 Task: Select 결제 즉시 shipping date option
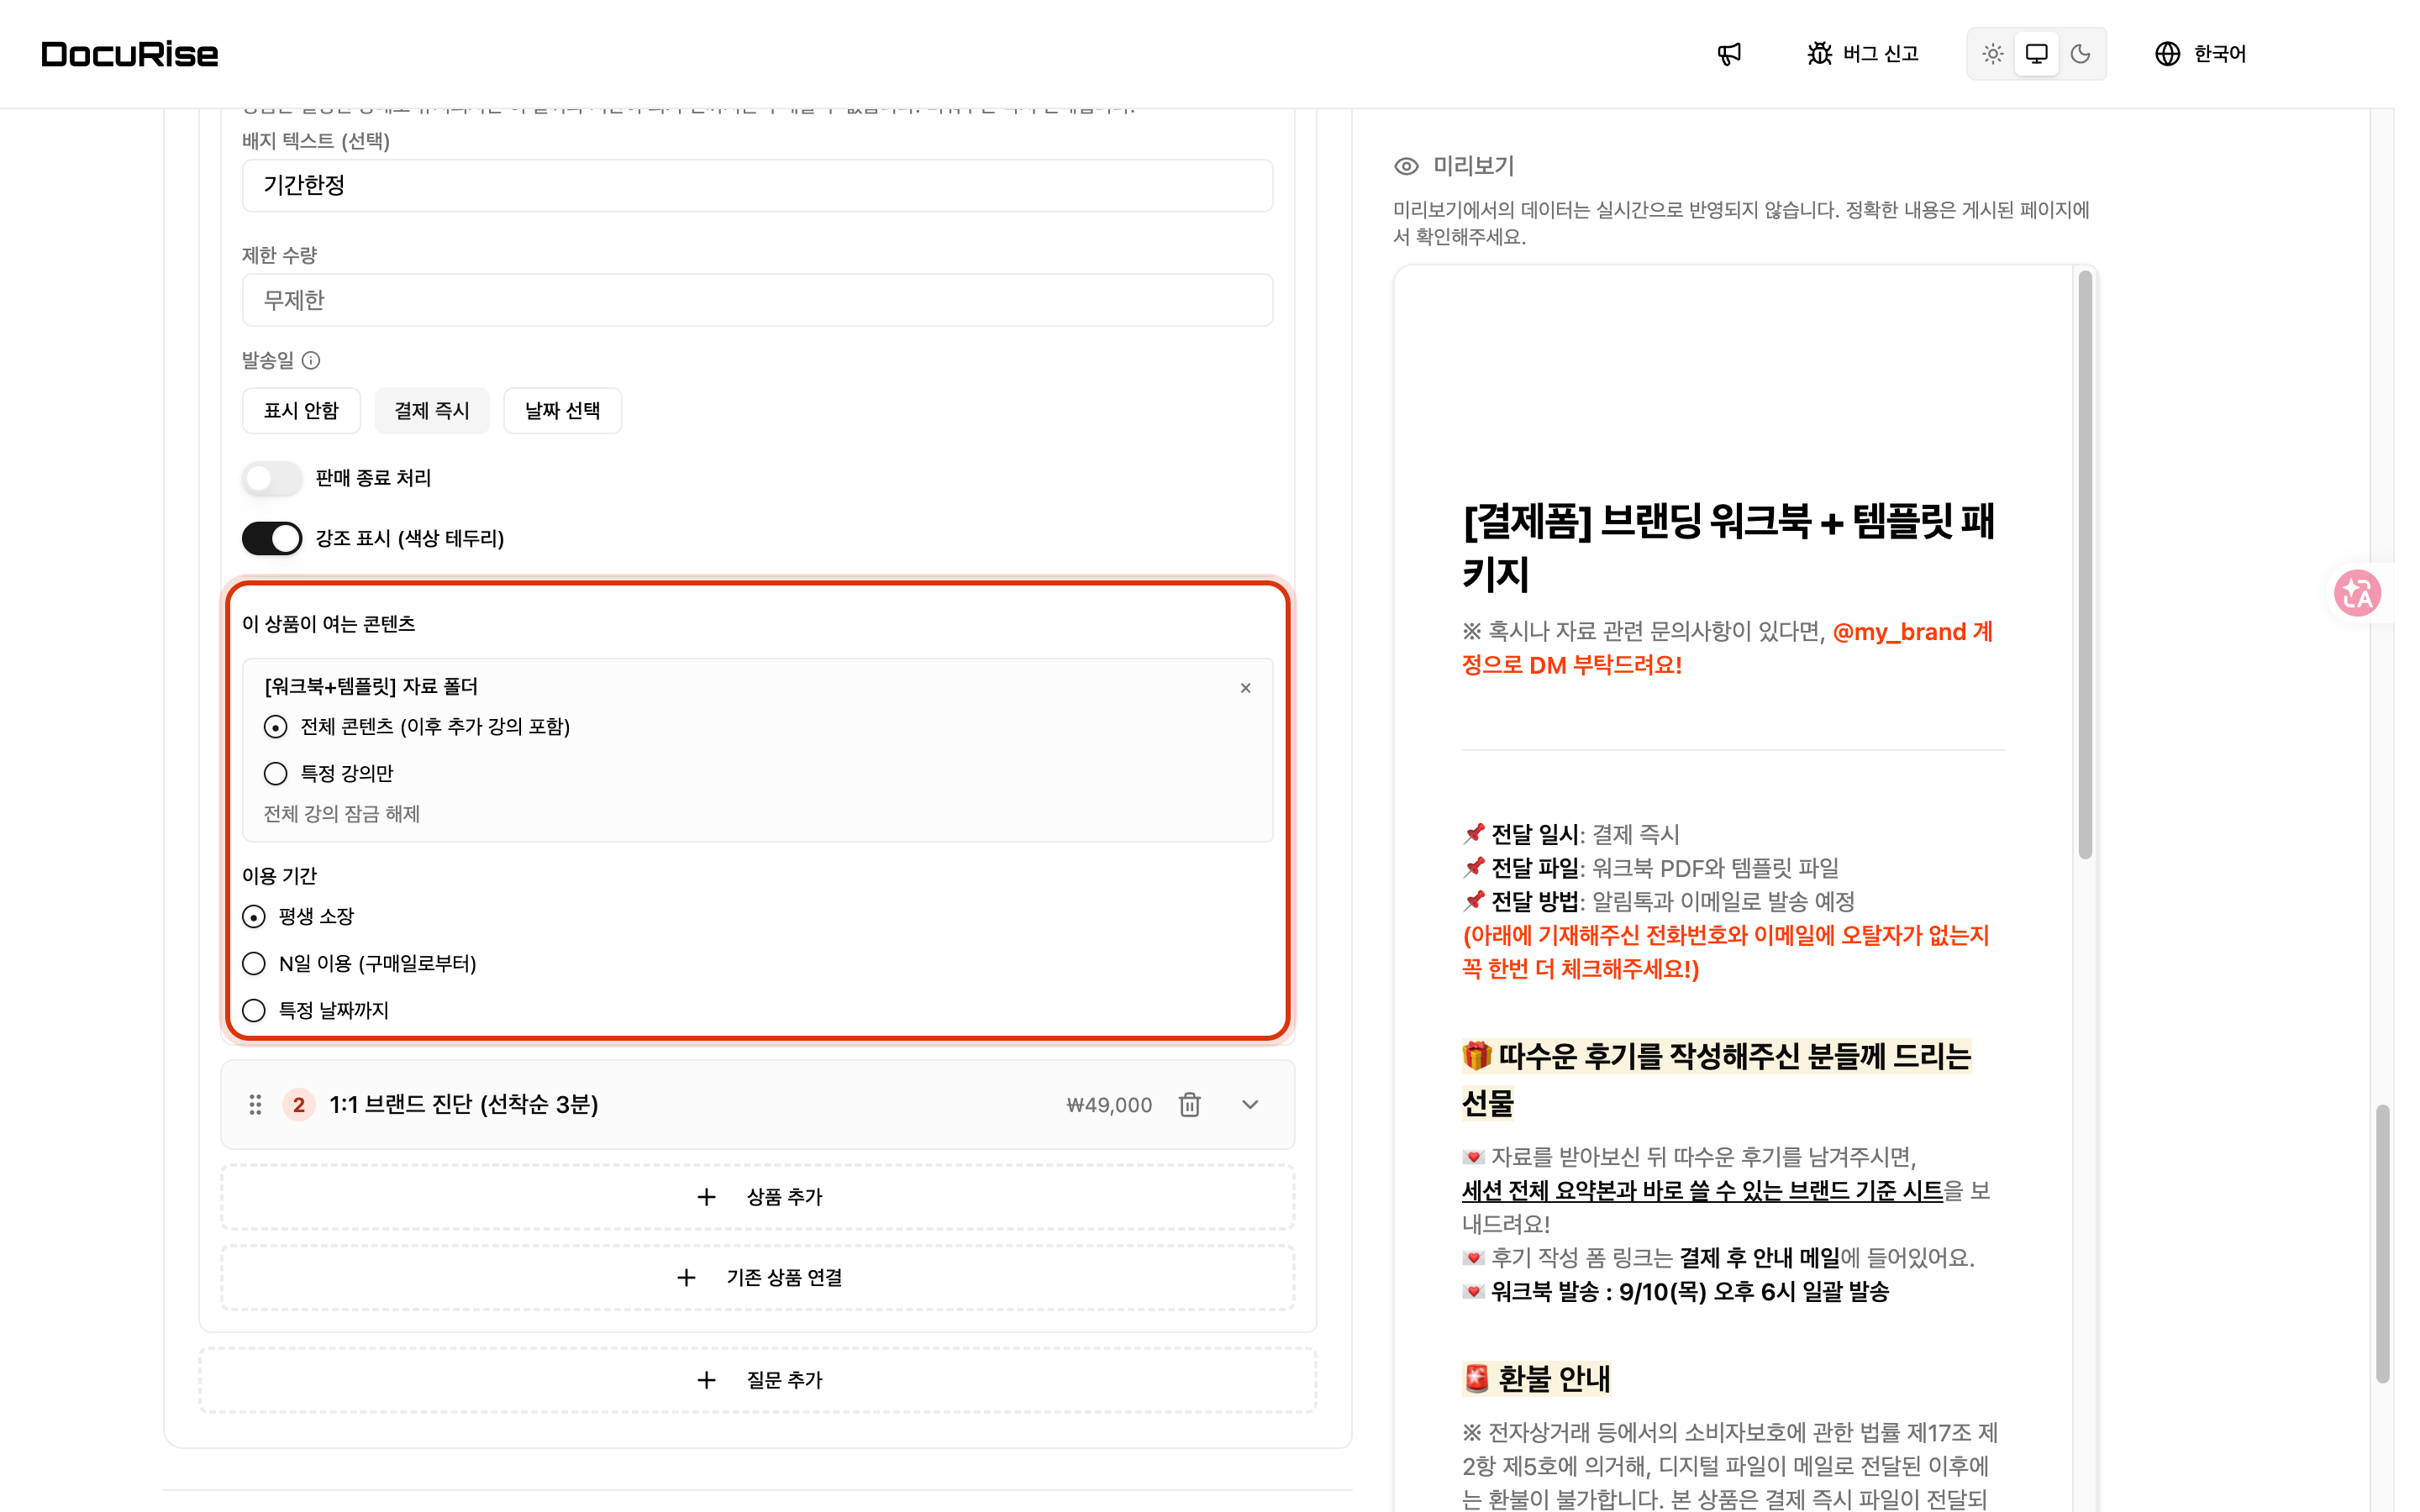[432, 411]
